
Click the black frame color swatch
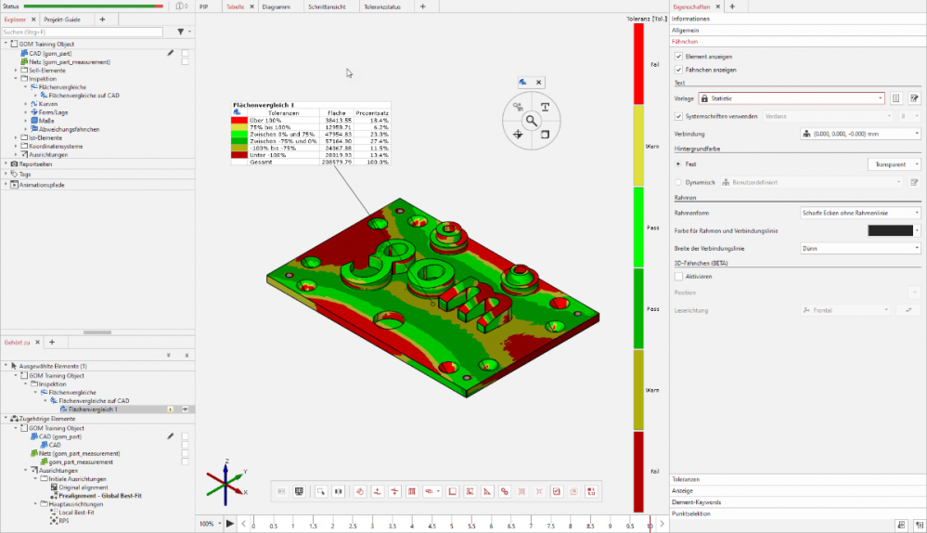click(x=889, y=230)
